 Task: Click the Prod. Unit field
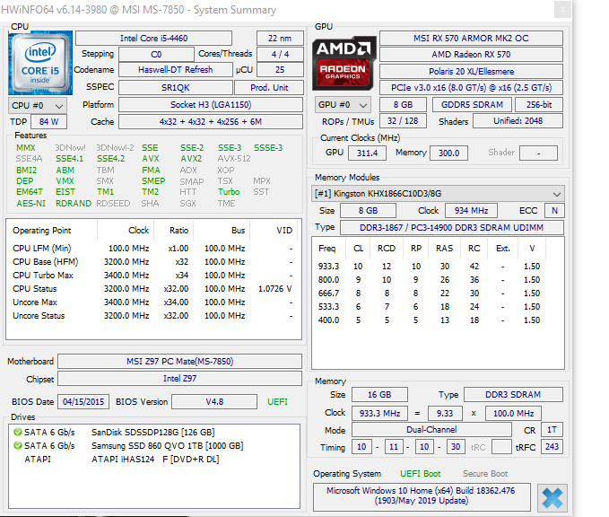coord(269,88)
